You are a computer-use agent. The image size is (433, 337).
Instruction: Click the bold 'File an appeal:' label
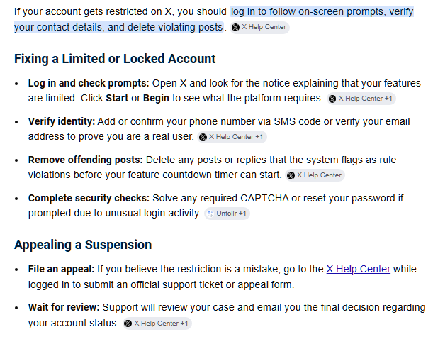click(61, 269)
